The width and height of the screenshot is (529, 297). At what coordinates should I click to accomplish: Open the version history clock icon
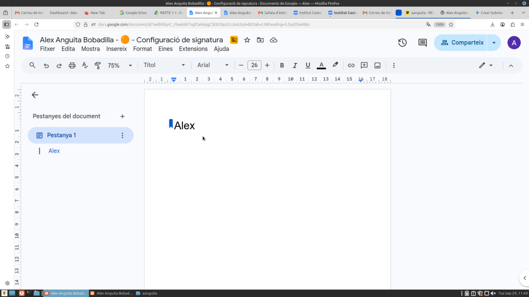(x=402, y=43)
